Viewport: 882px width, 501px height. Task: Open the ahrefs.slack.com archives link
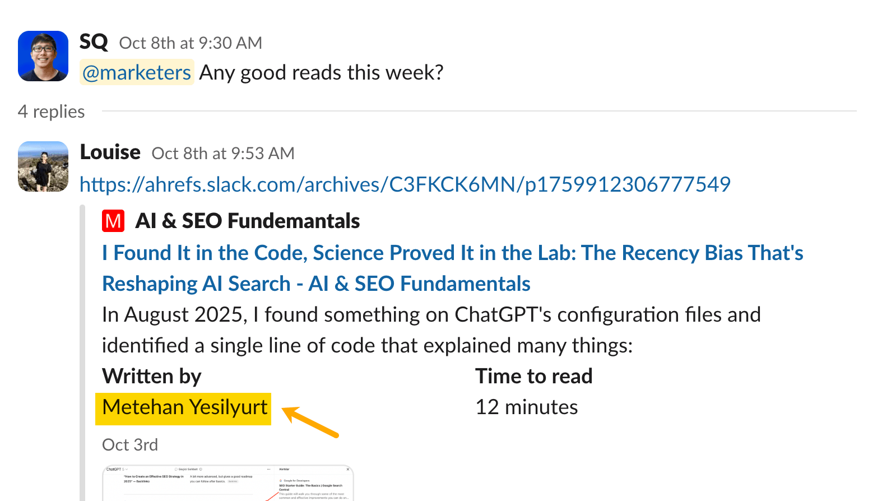[x=405, y=184]
